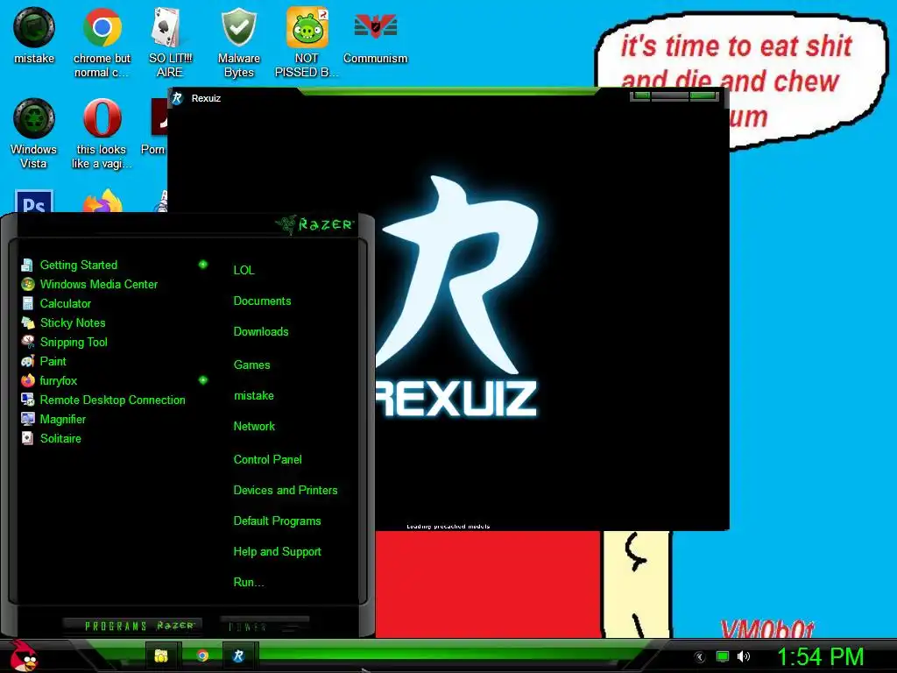The image size is (897, 673).
Task: Open Games in the start menu
Action: 251,365
